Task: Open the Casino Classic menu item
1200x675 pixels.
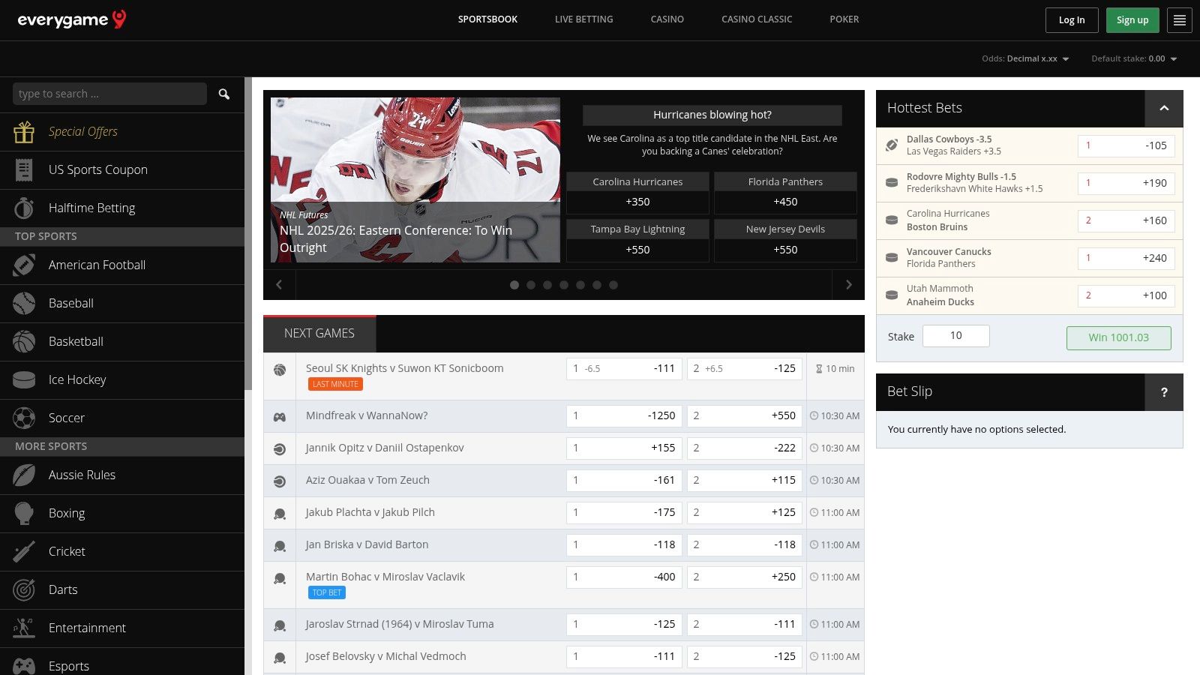Action: pos(756,19)
